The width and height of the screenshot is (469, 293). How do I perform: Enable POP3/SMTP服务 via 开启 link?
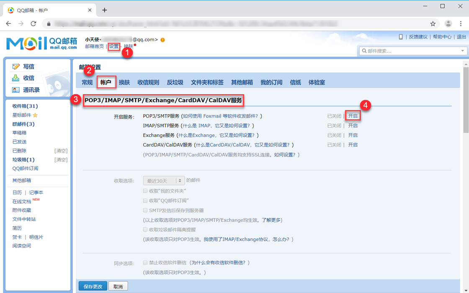(353, 116)
